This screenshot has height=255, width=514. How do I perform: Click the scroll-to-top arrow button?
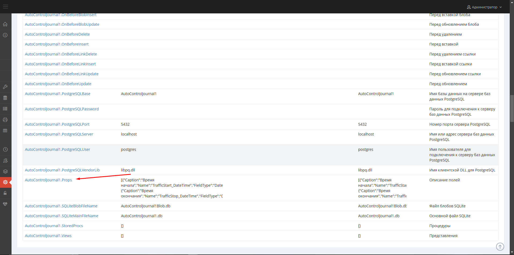click(x=500, y=246)
